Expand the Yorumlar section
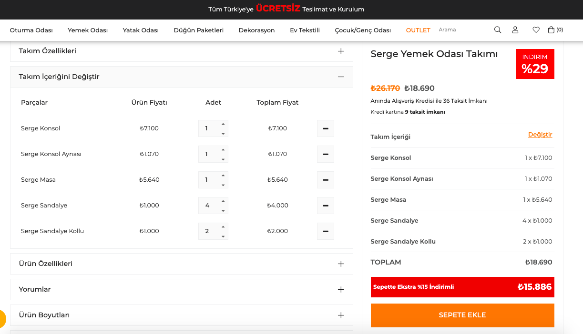This screenshot has height=334, width=583. point(182,289)
